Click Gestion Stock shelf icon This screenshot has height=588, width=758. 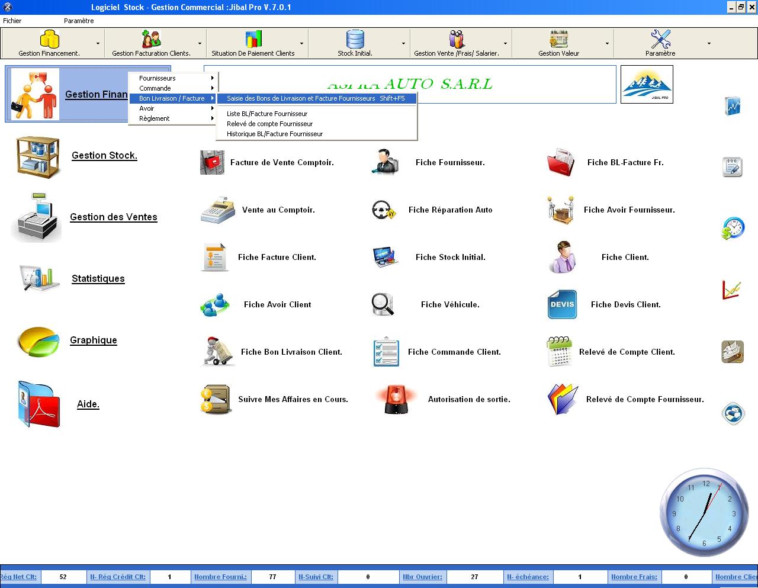[38, 157]
